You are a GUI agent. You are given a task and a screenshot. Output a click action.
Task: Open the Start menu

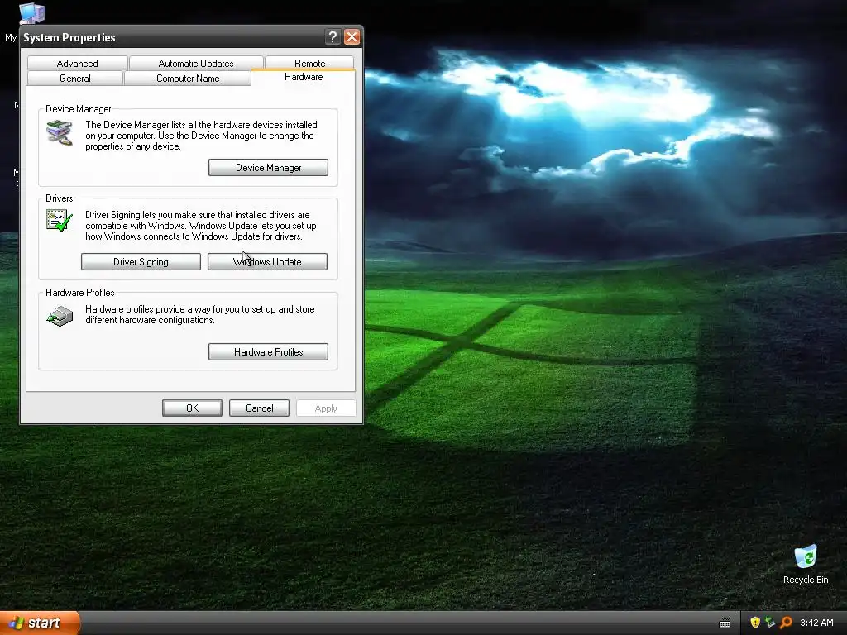click(x=39, y=623)
